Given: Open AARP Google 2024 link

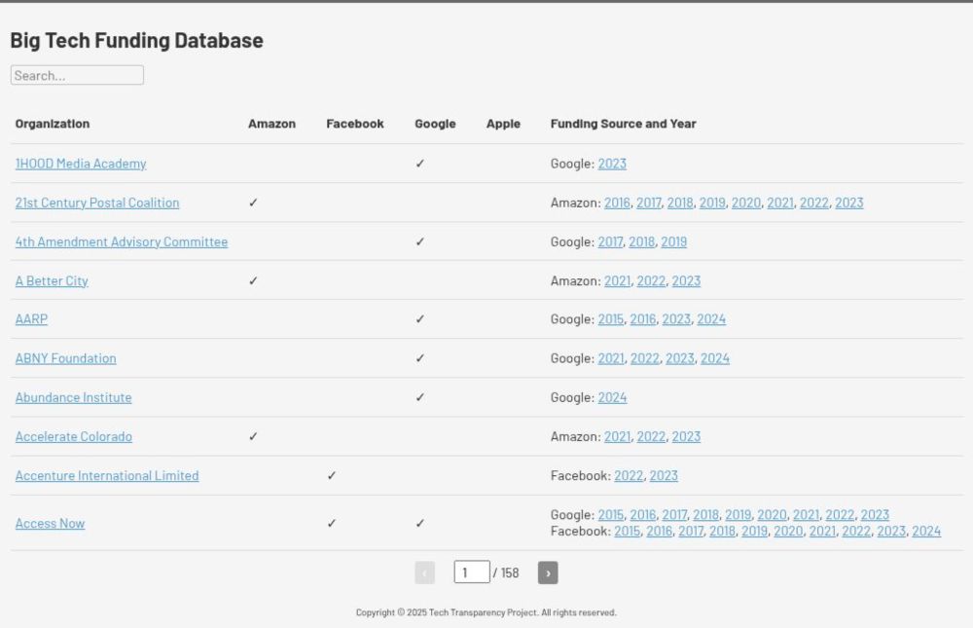Looking at the screenshot, I should 711,318.
